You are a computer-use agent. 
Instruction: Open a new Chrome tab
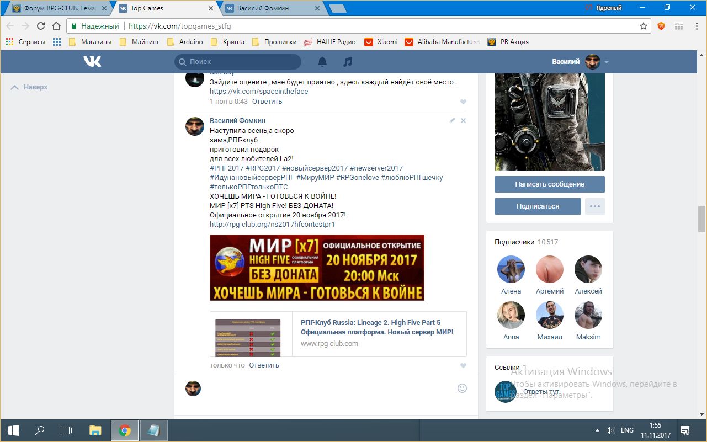(x=337, y=8)
